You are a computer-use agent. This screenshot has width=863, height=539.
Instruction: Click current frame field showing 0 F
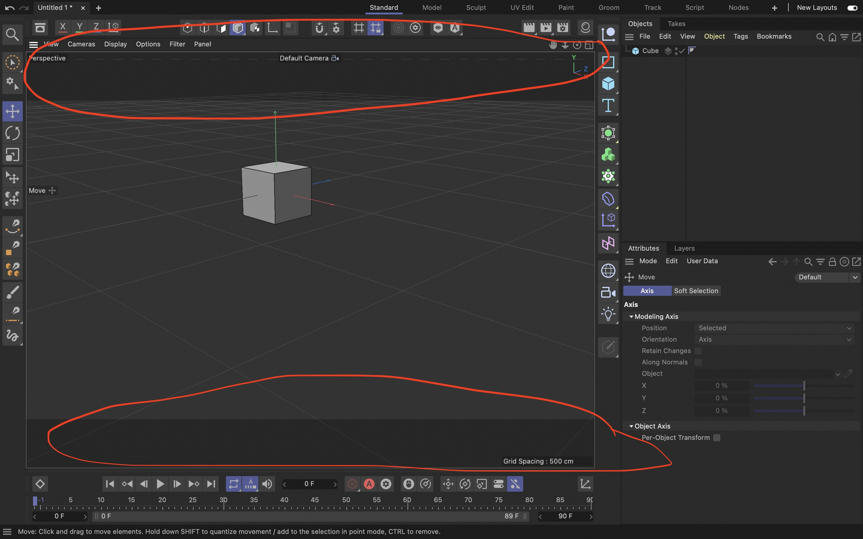tap(309, 484)
